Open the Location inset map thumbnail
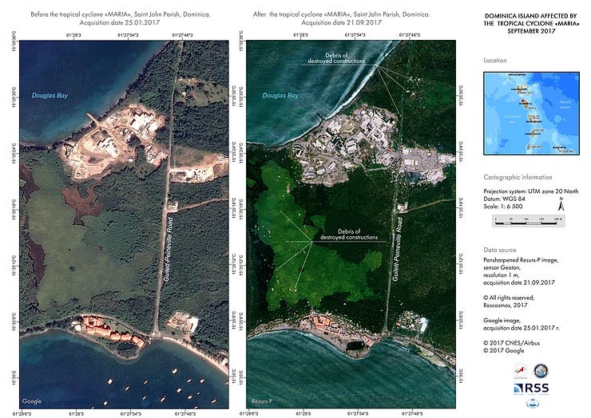This screenshot has height=418, width=591. (531, 113)
